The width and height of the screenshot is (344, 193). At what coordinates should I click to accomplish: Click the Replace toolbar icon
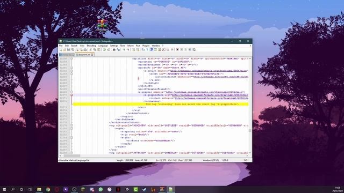point(118,50)
